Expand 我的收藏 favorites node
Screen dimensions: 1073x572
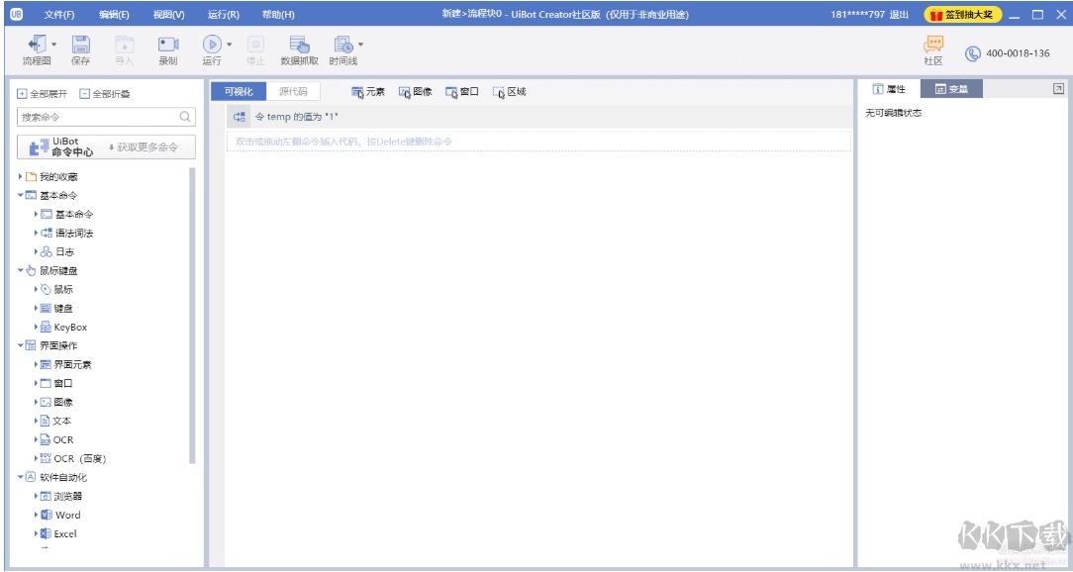click(x=21, y=176)
